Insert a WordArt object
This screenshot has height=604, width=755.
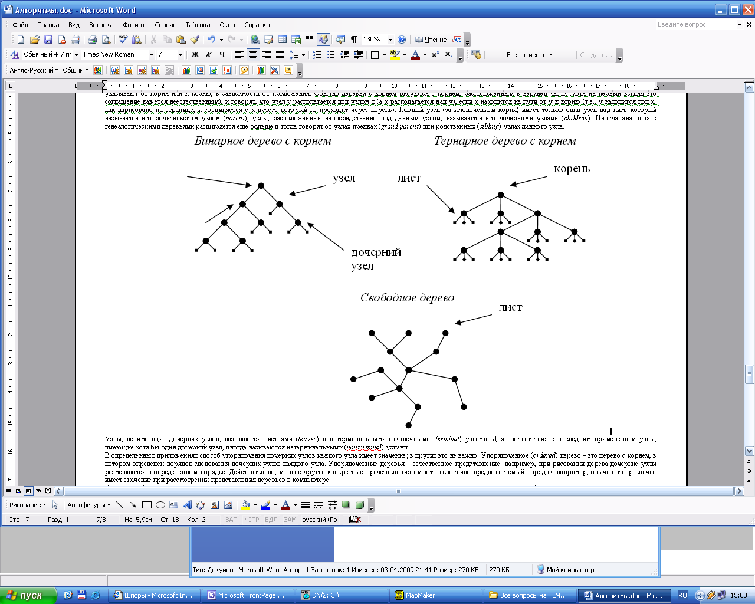click(x=188, y=505)
